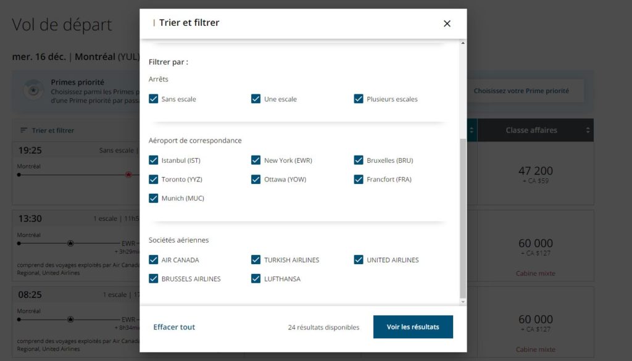Toggle the LUFTHANSA airline checkbox
The image size is (632, 361).
pyautogui.click(x=256, y=279)
